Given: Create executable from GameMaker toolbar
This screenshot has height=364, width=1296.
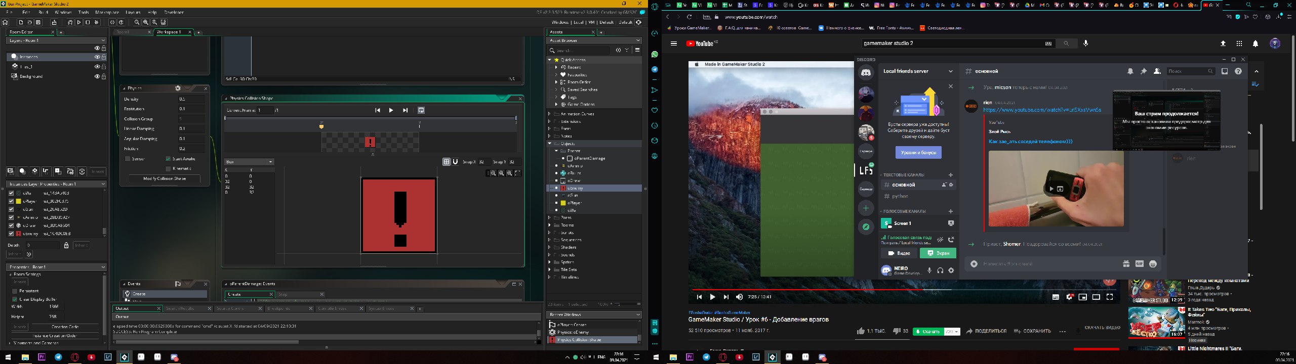Looking at the screenshot, I should [54, 22].
